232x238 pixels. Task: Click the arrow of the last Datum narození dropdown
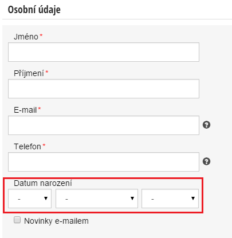point(193,199)
